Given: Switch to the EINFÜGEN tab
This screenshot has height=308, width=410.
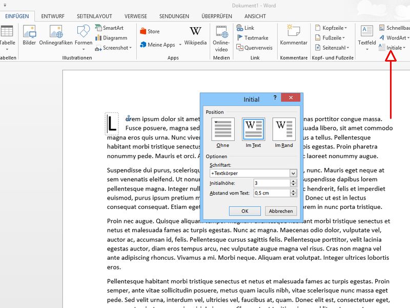Looking at the screenshot, I should click(17, 16).
